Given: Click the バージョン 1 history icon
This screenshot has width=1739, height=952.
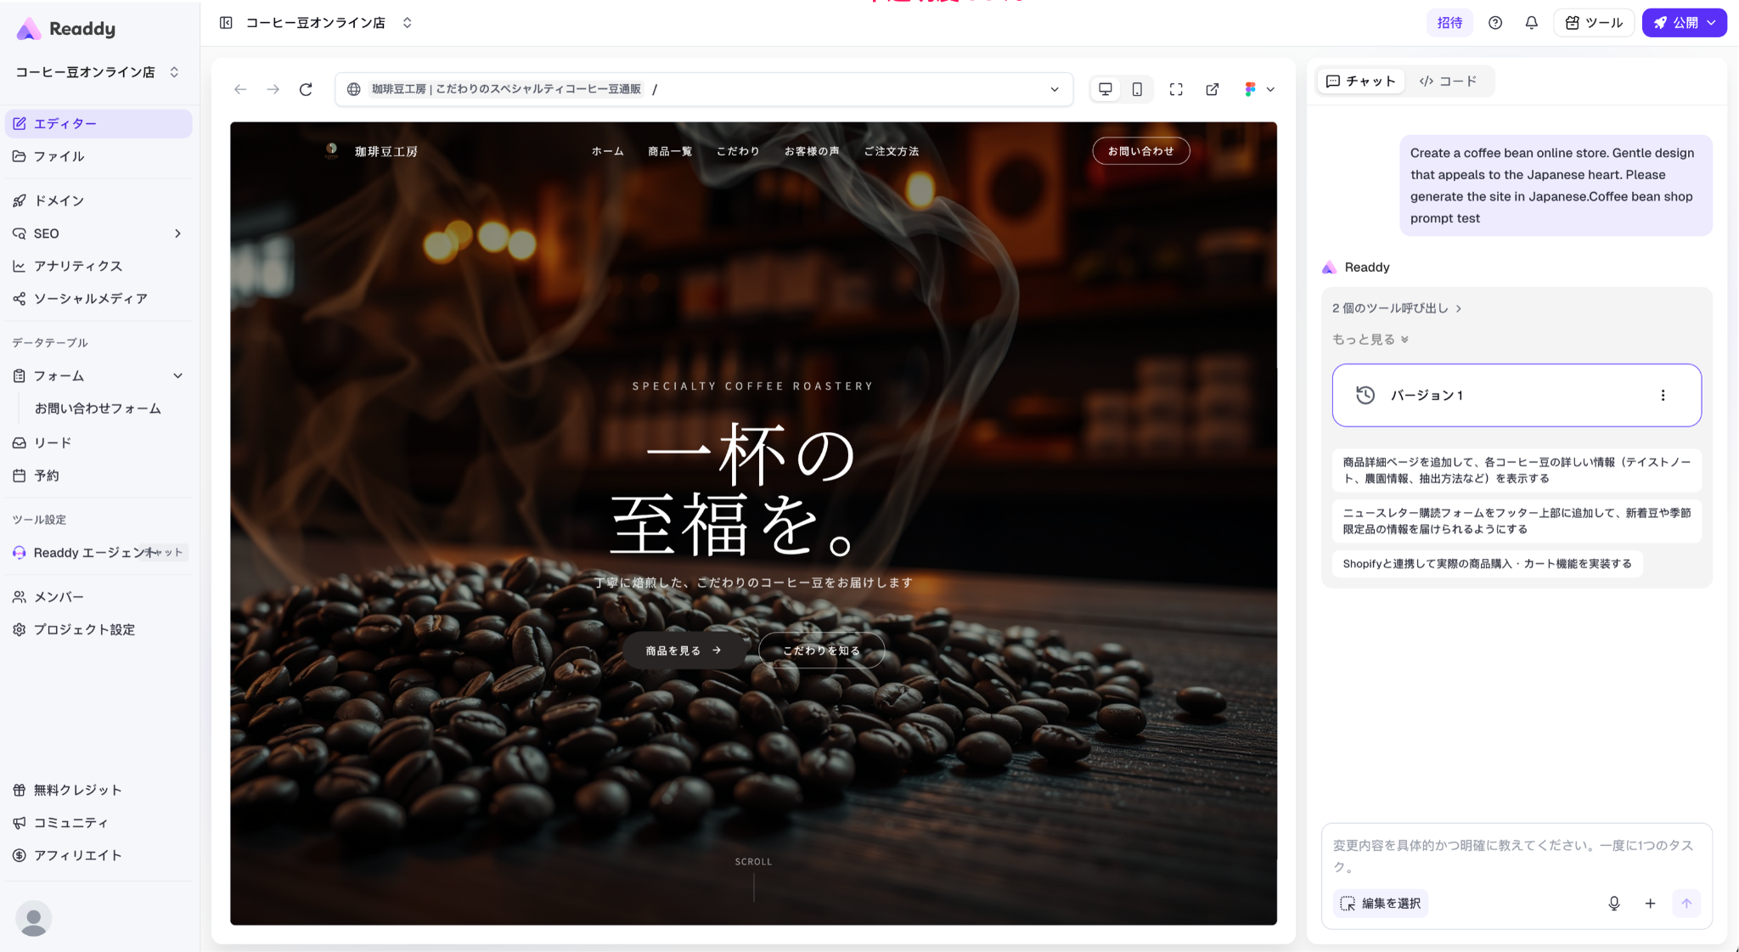Looking at the screenshot, I should tap(1365, 396).
